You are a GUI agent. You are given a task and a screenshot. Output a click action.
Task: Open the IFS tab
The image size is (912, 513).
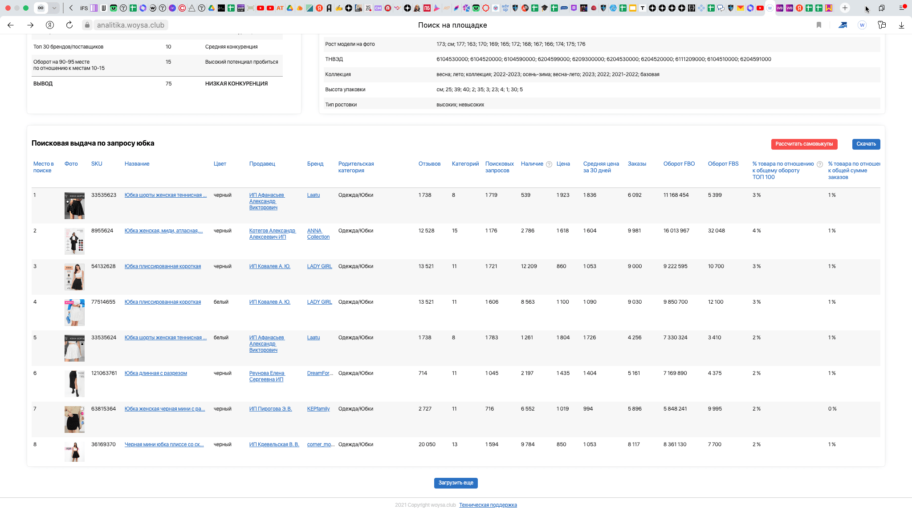[x=84, y=8]
